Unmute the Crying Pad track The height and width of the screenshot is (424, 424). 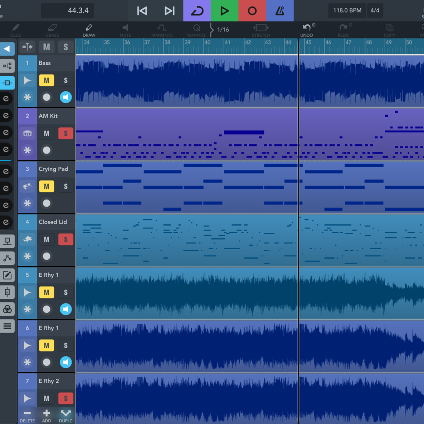click(x=47, y=187)
